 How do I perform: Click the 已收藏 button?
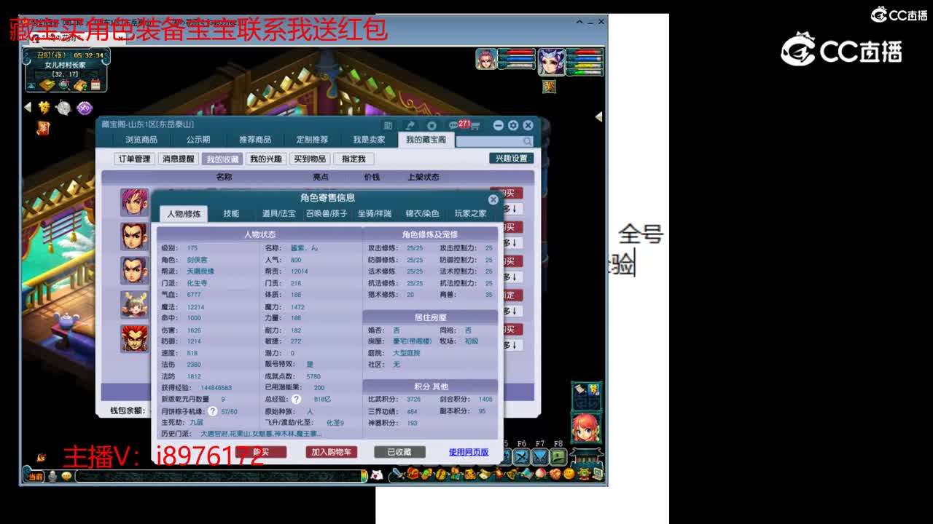(399, 452)
